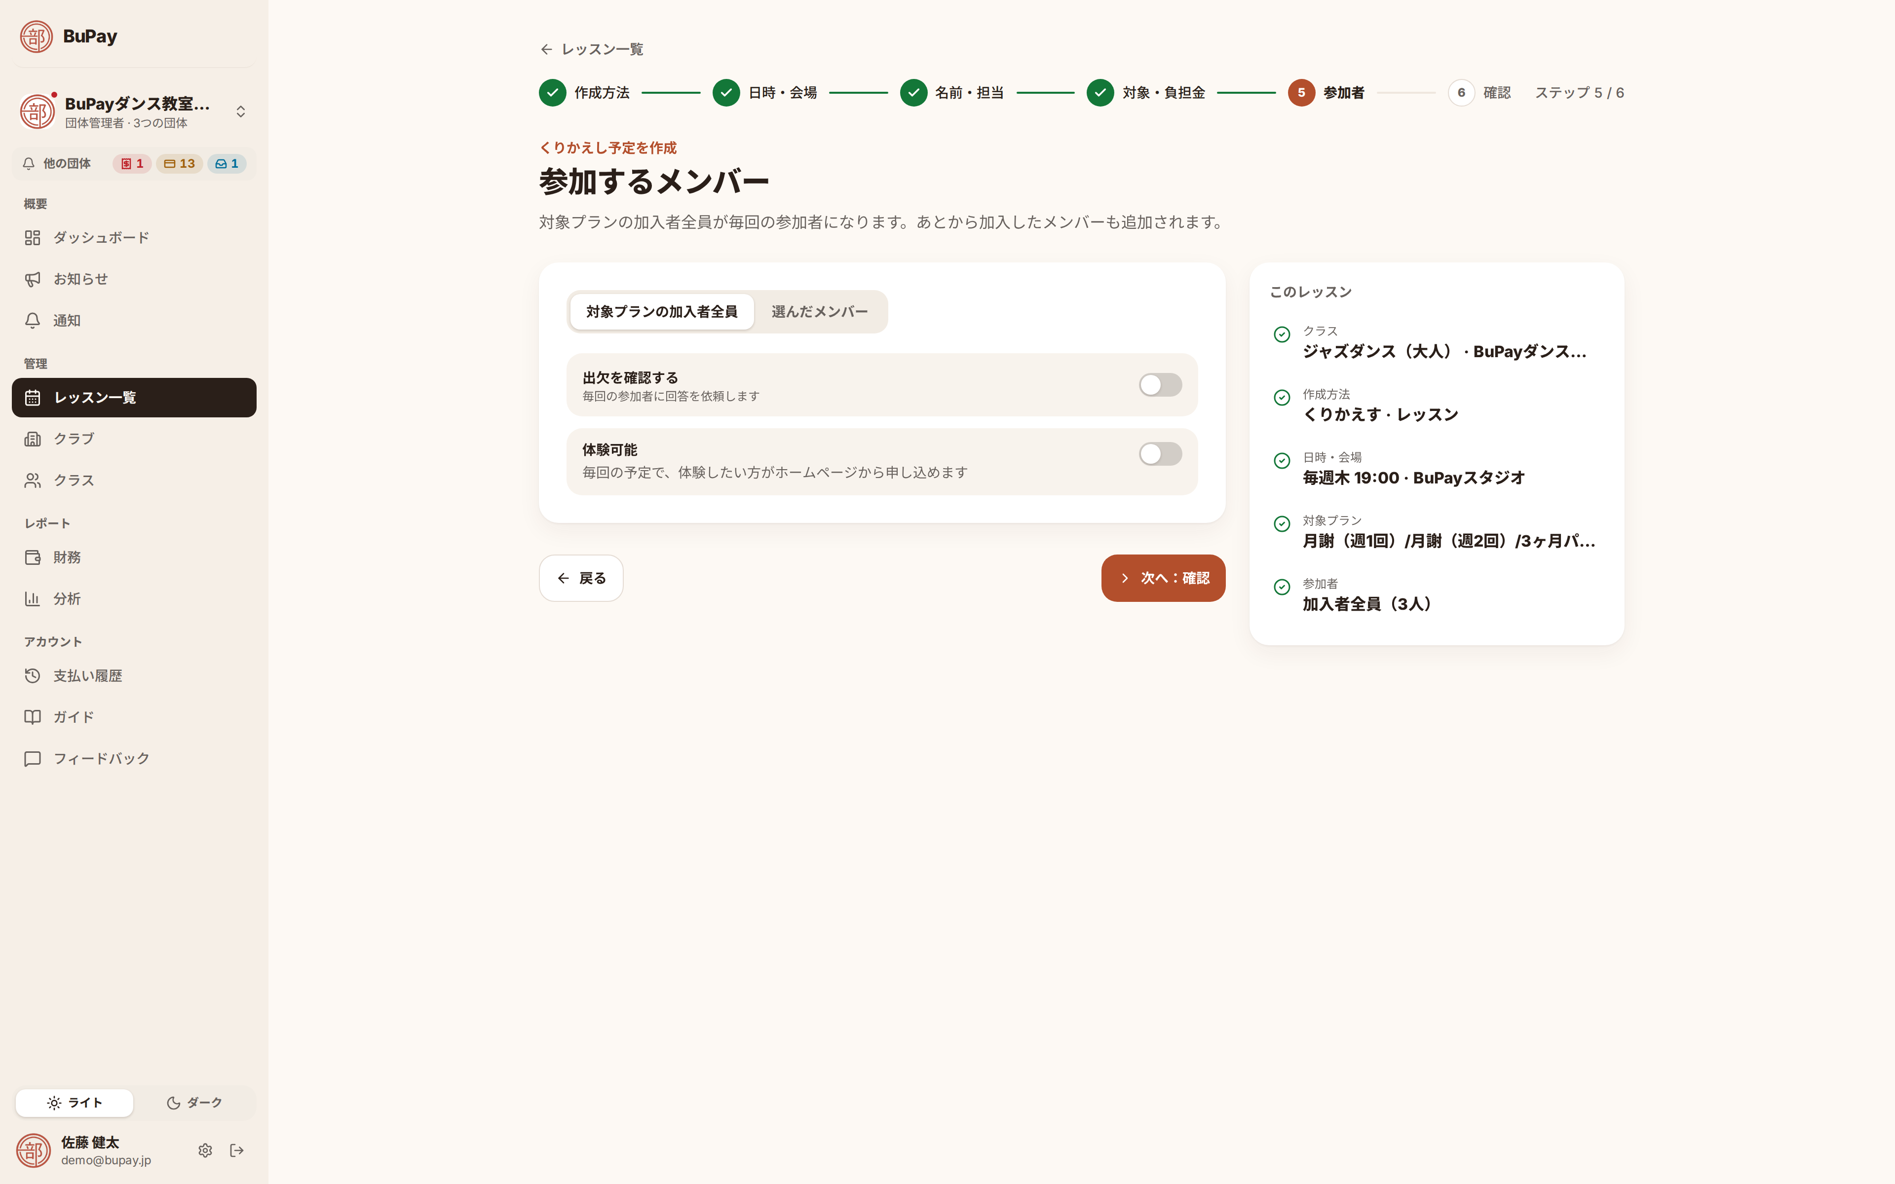The image size is (1895, 1184).
Task: Select the 選んだメンバー tab
Action: coord(820,312)
